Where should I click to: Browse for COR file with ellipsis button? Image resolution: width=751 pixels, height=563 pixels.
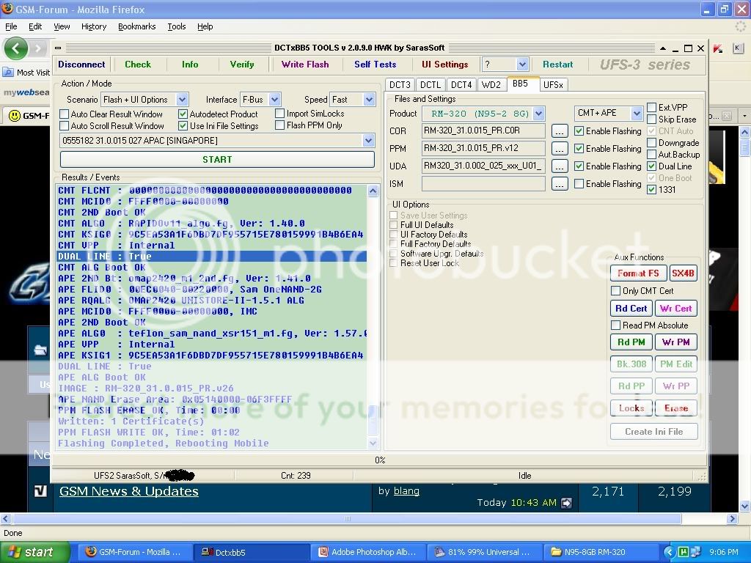point(560,130)
